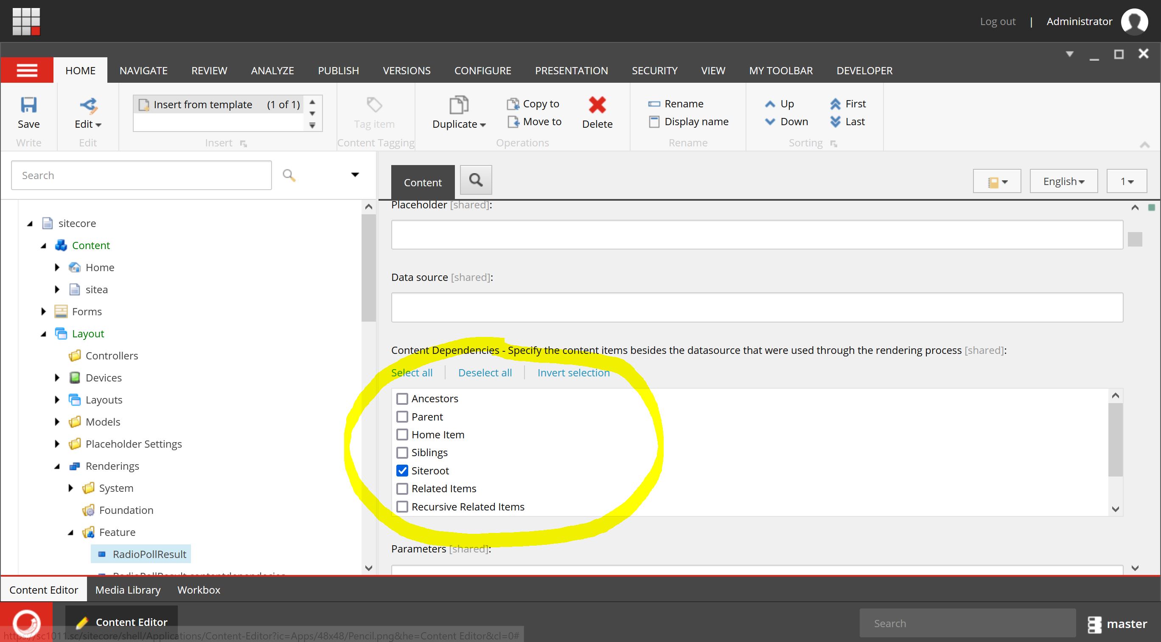Check the Recursive Related Items checkbox

[x=402, y=507]
